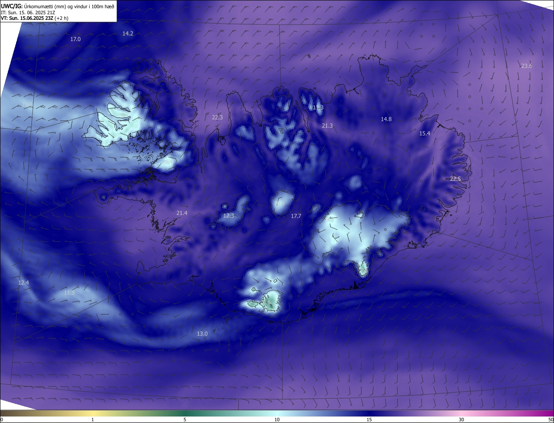Click the 30 tick on the colorbar

tap(461, 420)
